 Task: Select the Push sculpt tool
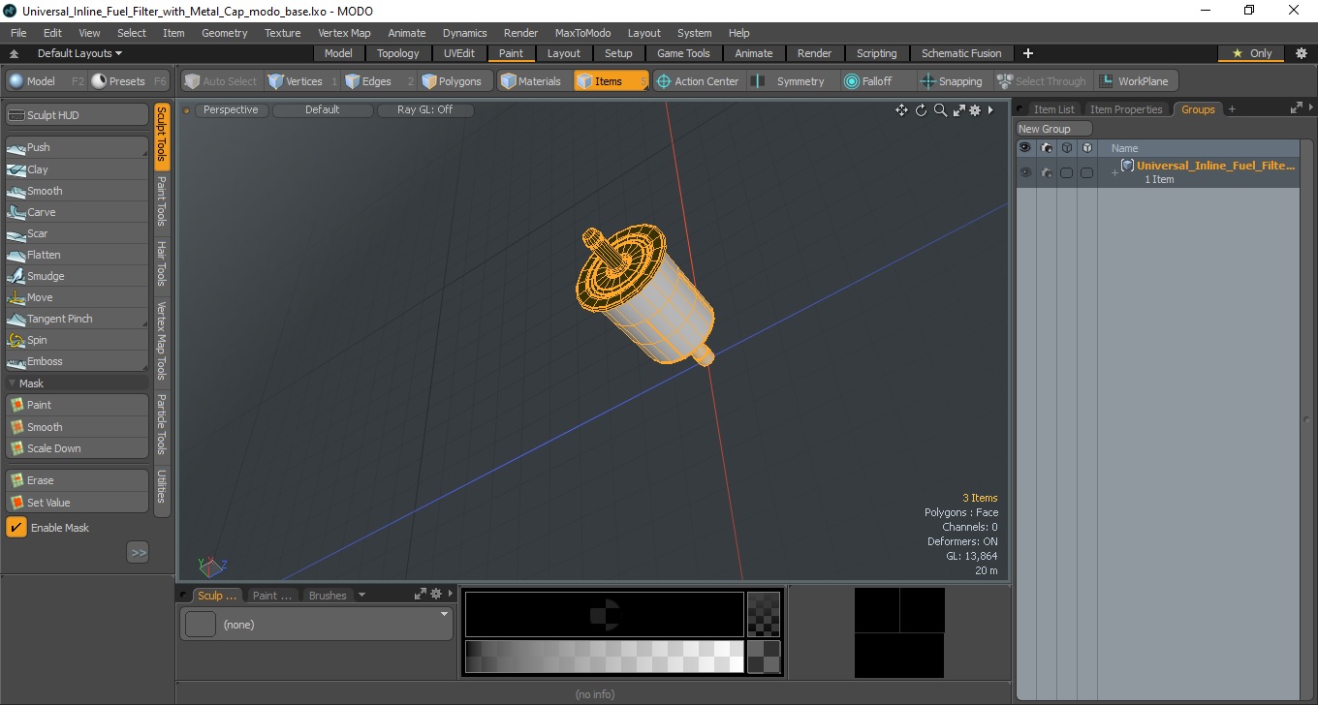(77, 147)
